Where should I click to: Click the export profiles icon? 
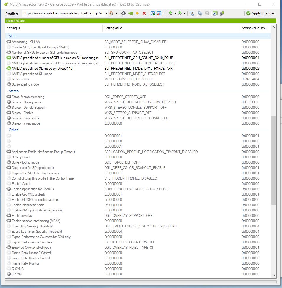(170, 13)
